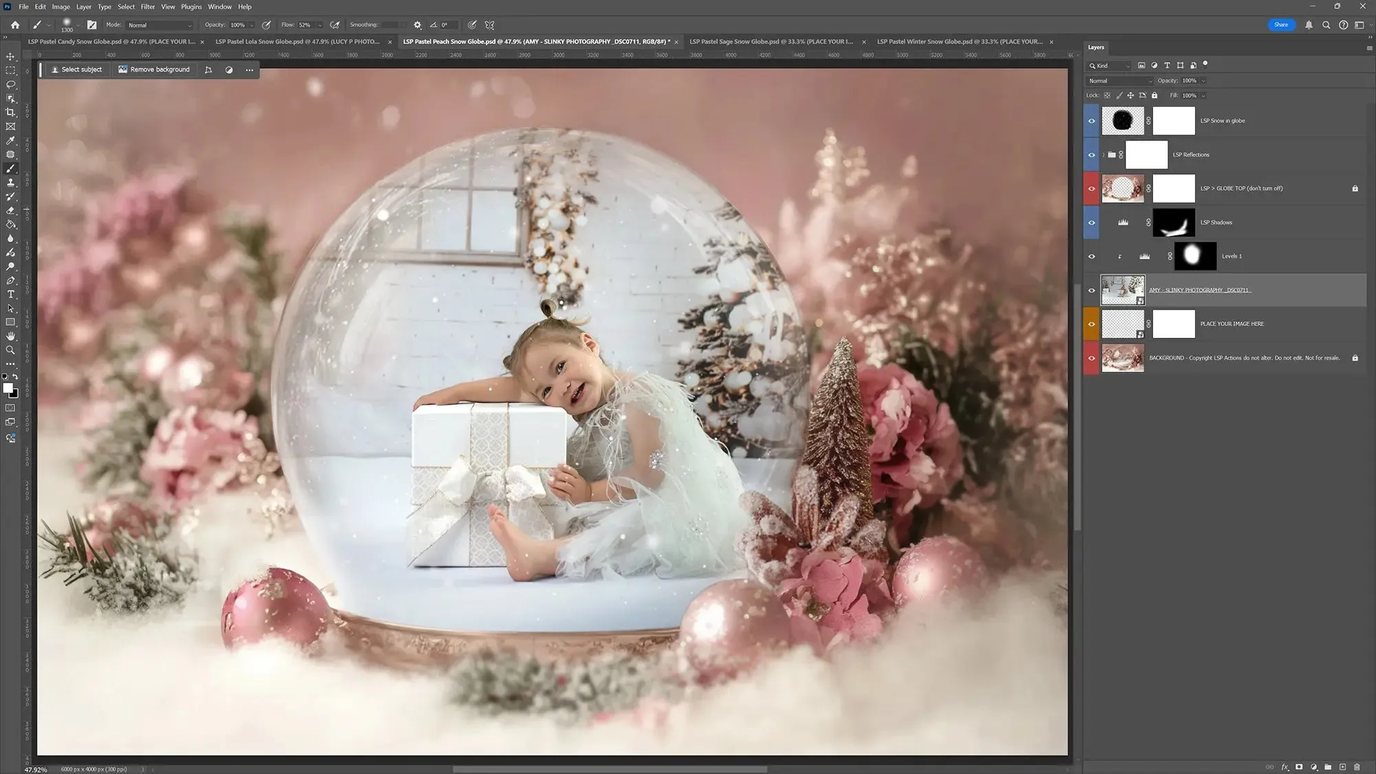This screenshot has width=1376, height=774.
Task: Select the Clone Stamp tool
Action: coord(10,182)
